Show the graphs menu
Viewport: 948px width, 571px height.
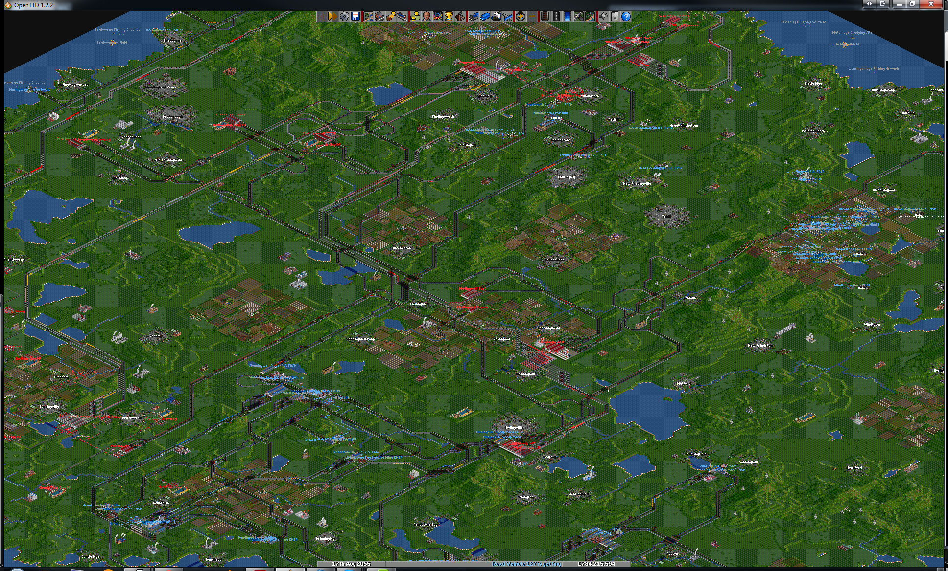[438, 16]
